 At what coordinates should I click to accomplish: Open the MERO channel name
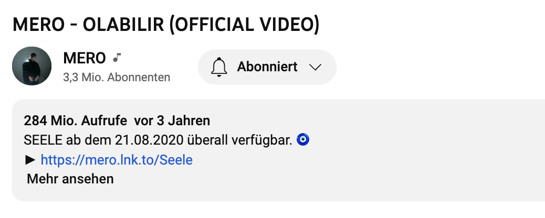point(84,58)
